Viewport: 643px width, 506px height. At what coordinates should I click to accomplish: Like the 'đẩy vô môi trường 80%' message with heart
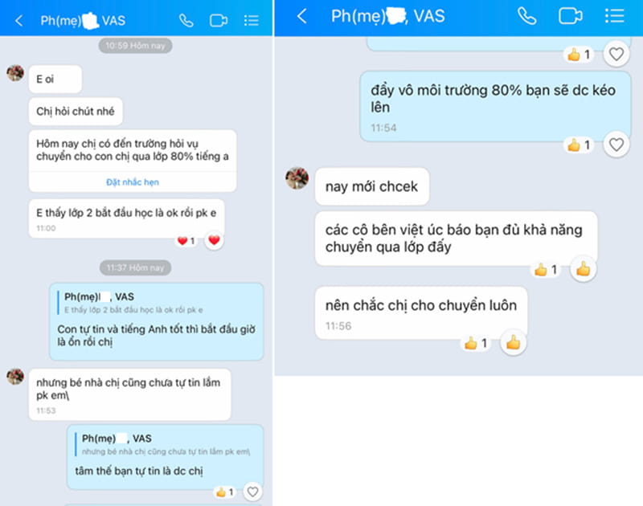pos(616,145)
